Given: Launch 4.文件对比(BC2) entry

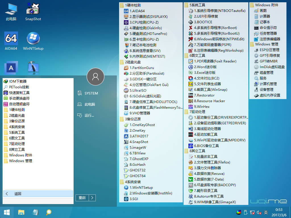Looking at the screenshot, I should point(204,78).
